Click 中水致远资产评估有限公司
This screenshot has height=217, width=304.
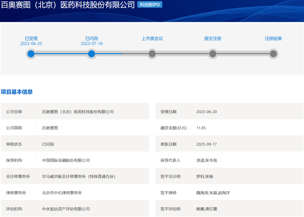66,209
